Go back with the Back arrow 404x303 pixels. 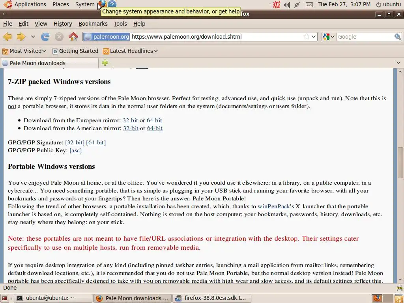7,37
